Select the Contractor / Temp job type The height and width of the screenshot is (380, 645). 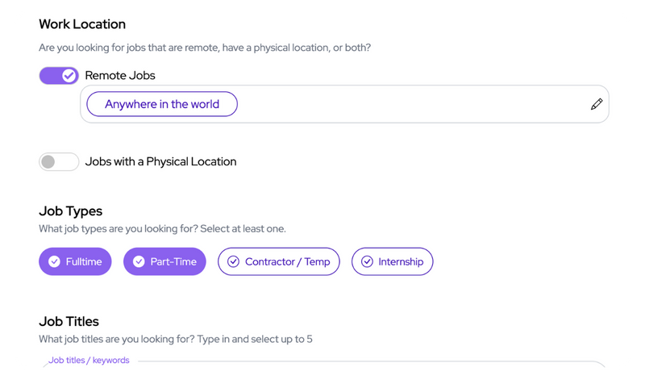click(279, 261)
